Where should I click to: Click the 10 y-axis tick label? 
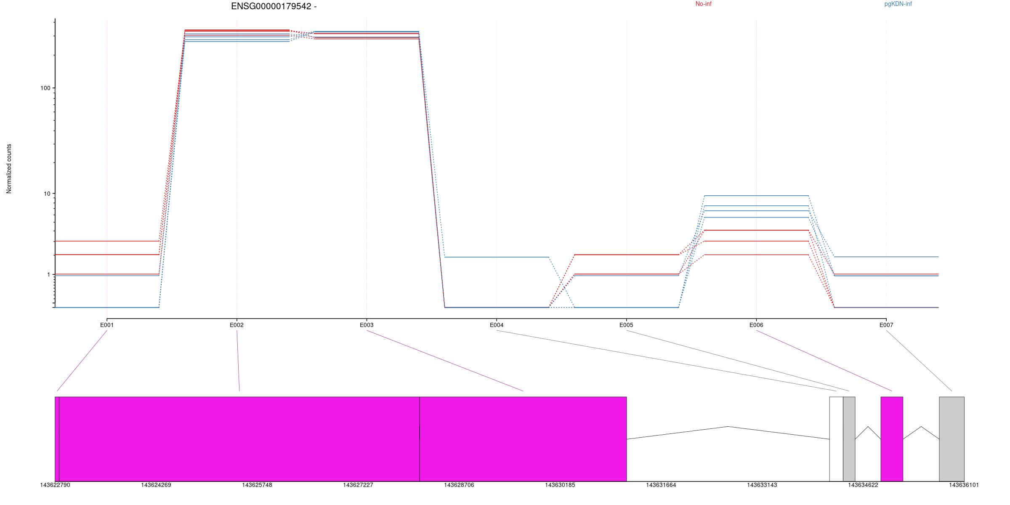(47, 194)
